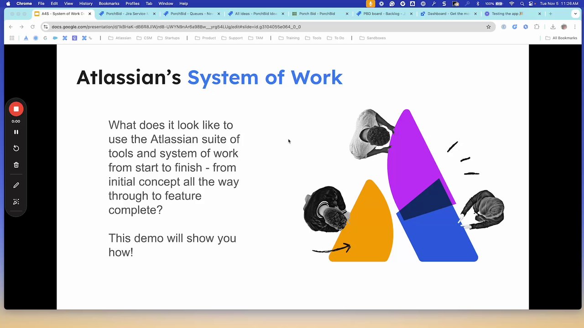Open the To Do bookmarks folder
This screenshot has height=328, width=584.
(335, 38)
